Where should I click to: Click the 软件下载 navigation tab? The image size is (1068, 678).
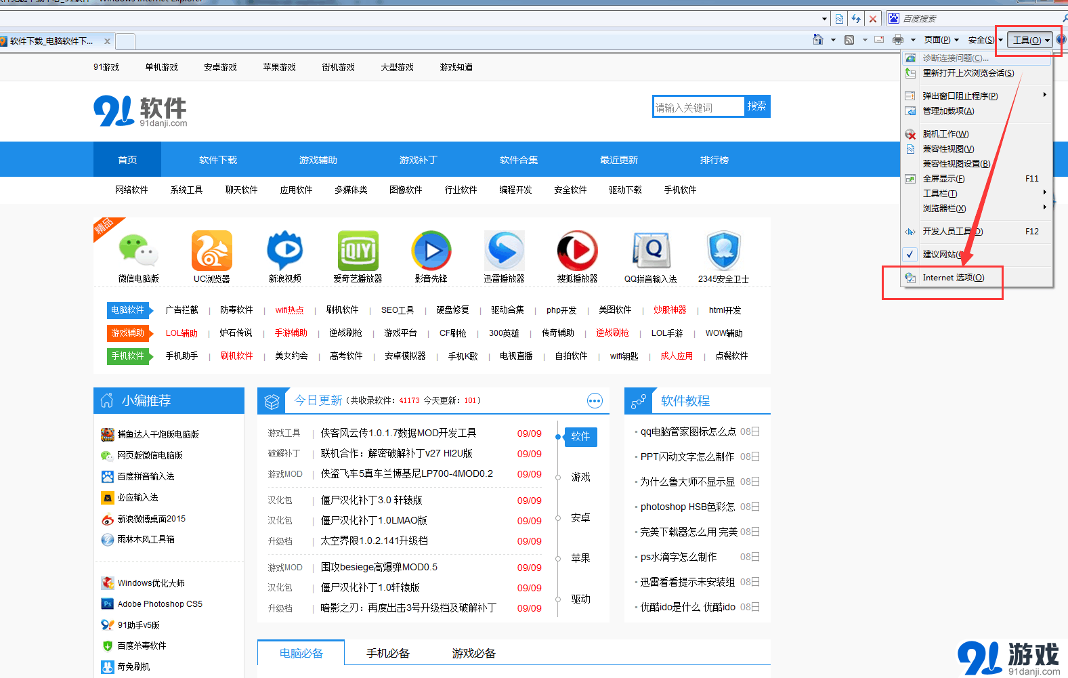[x=218, y=160]
